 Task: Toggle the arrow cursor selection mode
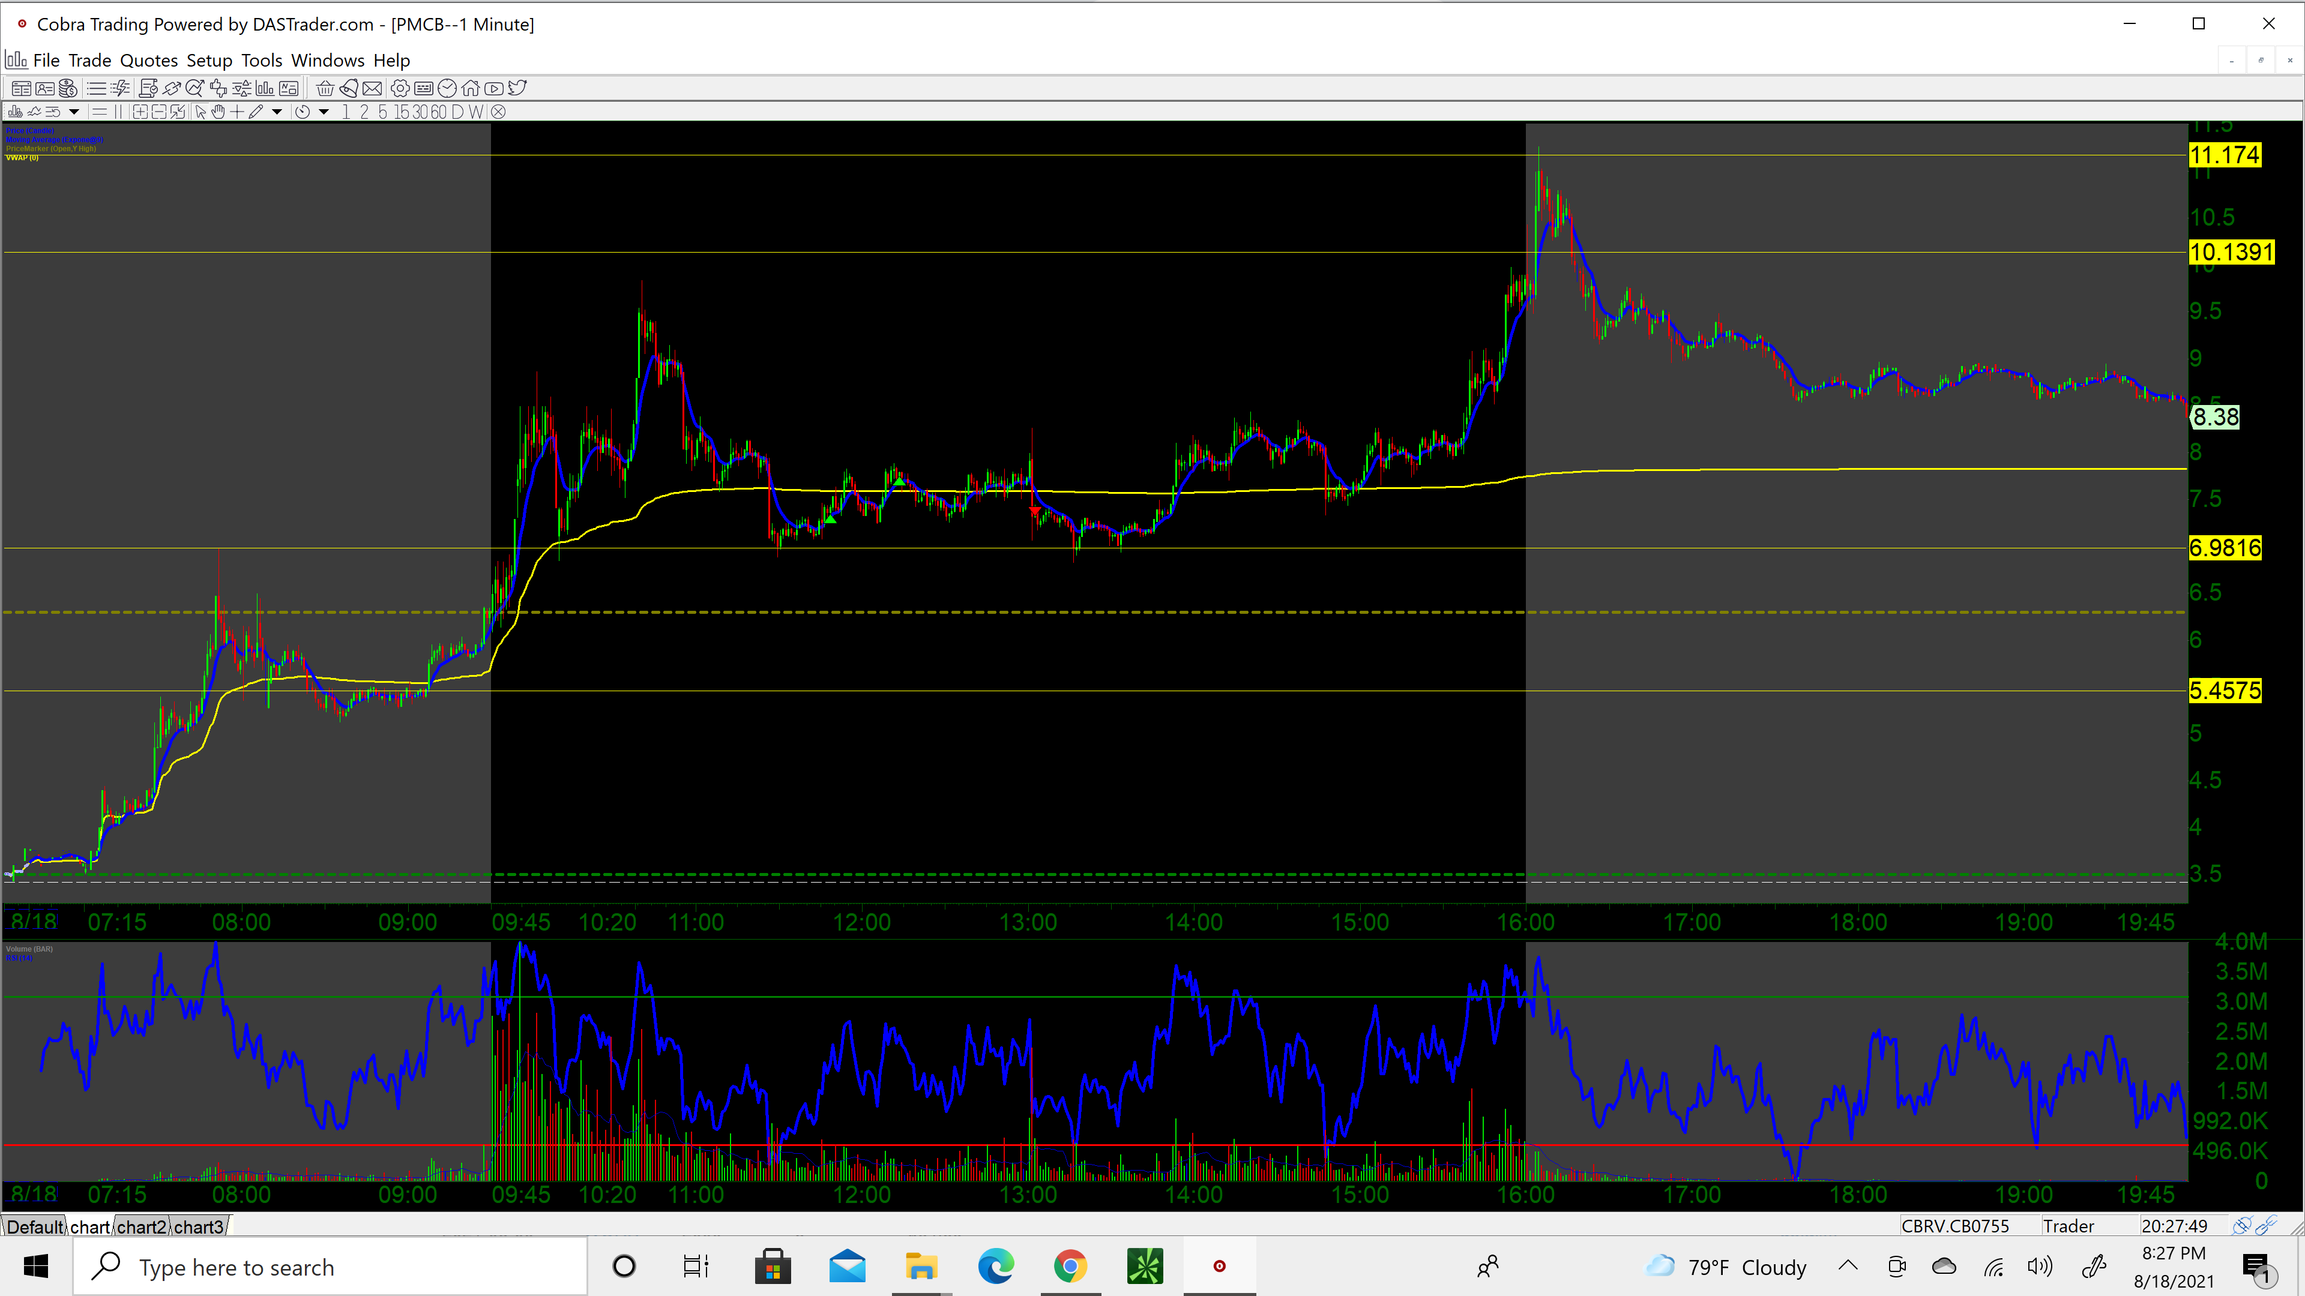pos(200,112)
